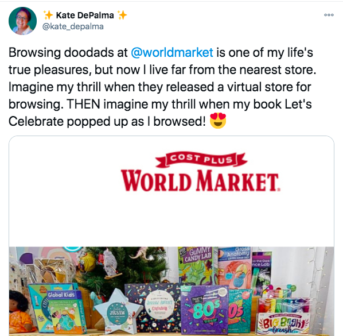Click the heart-eyes emoji in the tweet
Image resolution: width=343 pixels, height=336 pixels.
click(x=218, y=121)
